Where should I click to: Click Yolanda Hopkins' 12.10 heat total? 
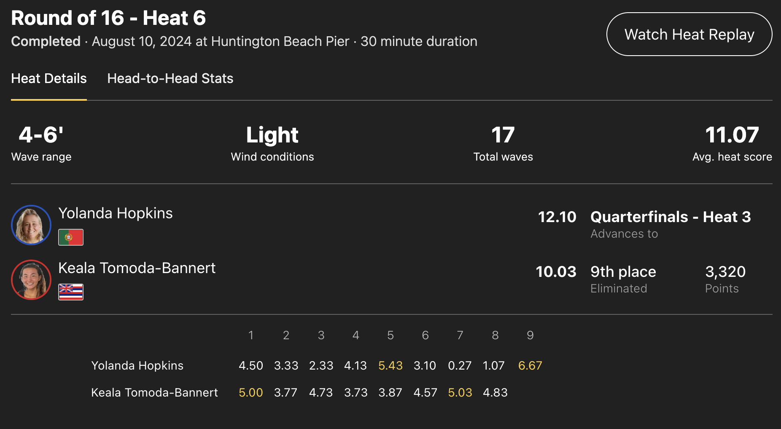[557, 217]
